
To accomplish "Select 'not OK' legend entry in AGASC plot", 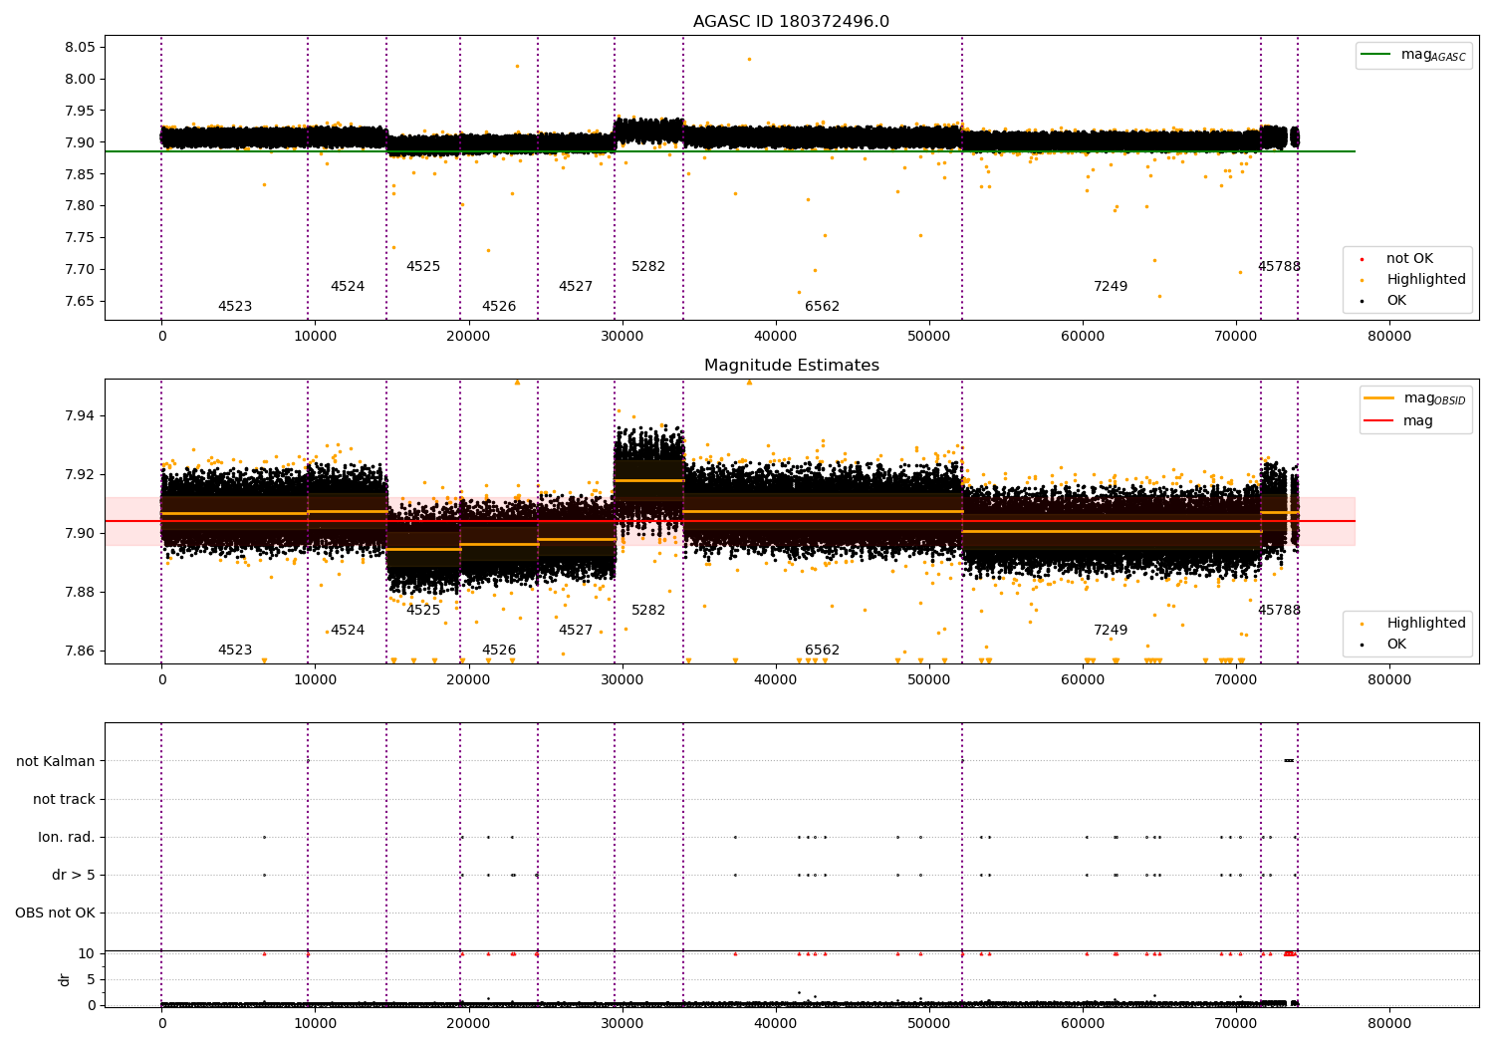I will [x=1396, y=259].
